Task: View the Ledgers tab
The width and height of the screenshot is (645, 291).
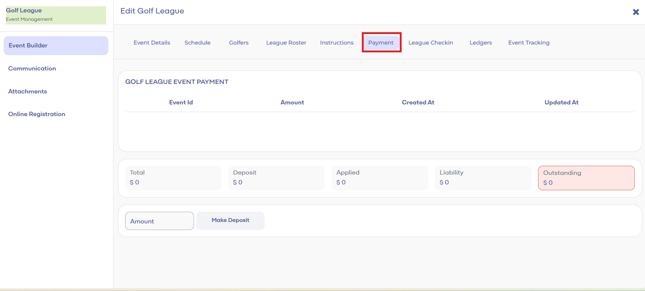Action: 480,43
